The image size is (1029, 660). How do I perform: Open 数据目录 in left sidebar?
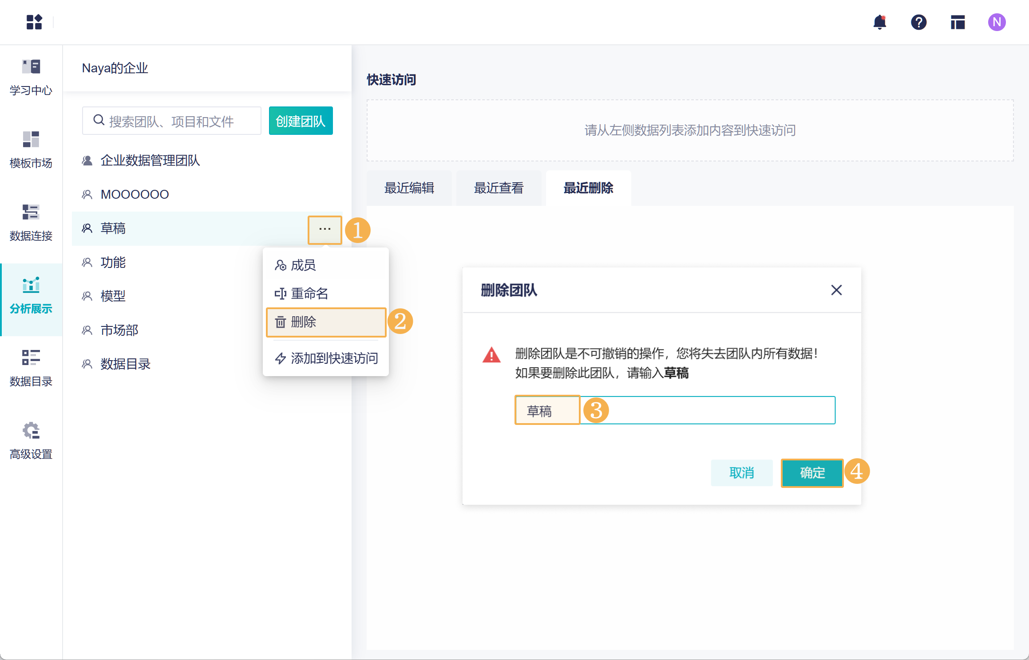coord(31,368)
